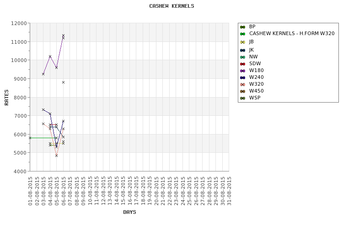Image resolution: width=343 pixels, height=228 pixels.
Task: Click W180 data point on 03-08-2015
Action: tap(43, 74)
